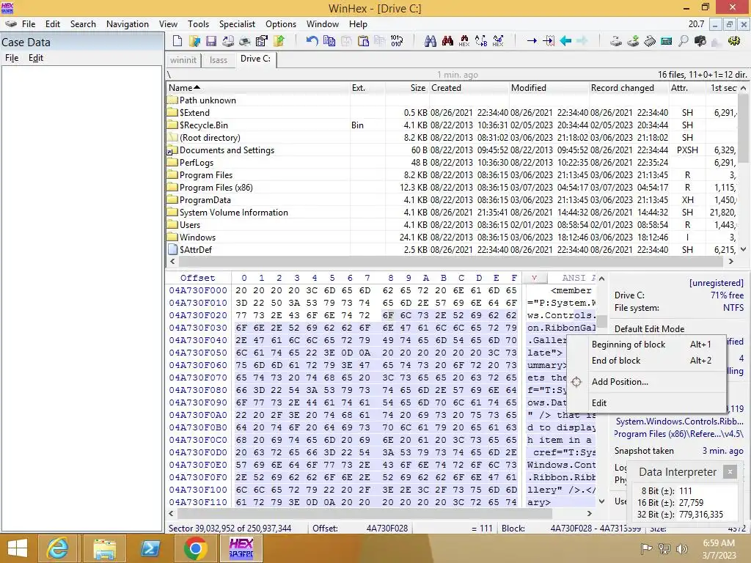Sort the directory listing by the Name column

(258, 88)
